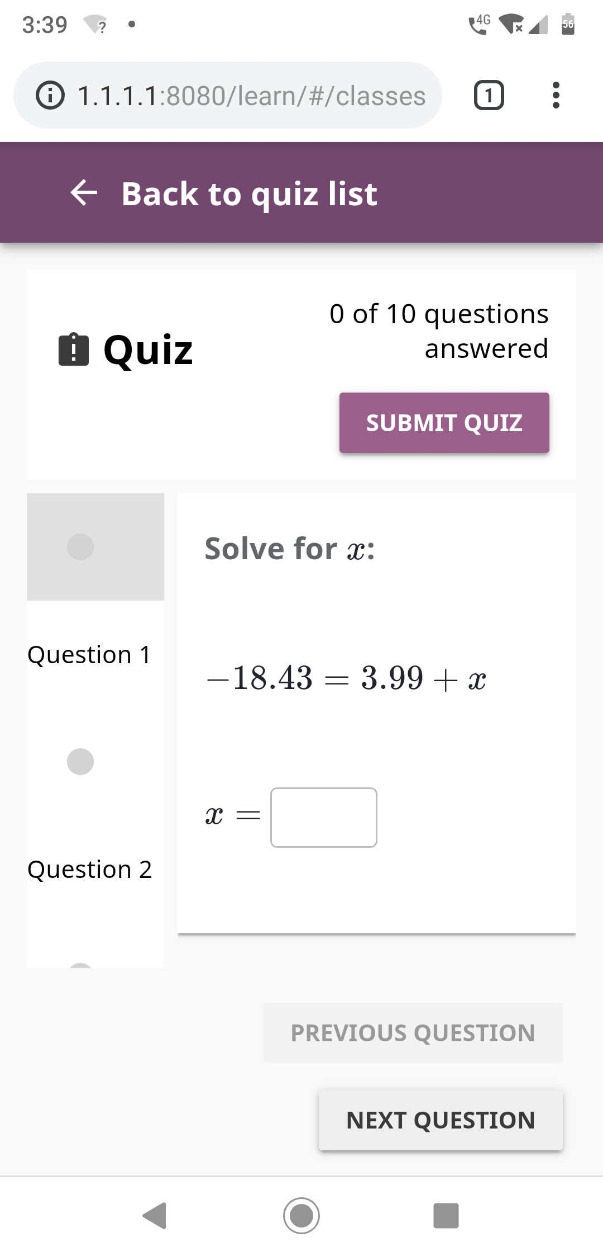This screenshot has height=1256, width=603.
Task: Select Question 2 in the sidebar
Action: [x=89, y=870]
